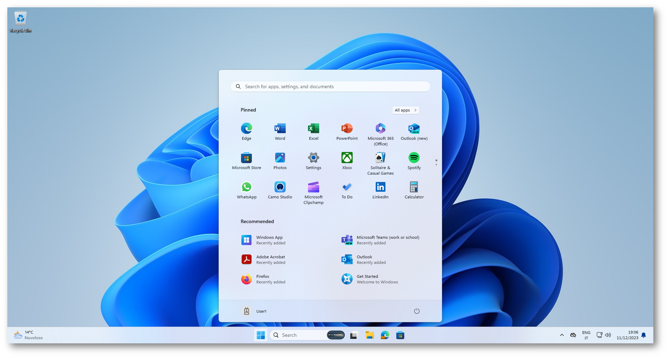This screenshot has width=668, height=358.
Task: Open the Photos app
Action: pyautogui.click(x=280, y=161)
